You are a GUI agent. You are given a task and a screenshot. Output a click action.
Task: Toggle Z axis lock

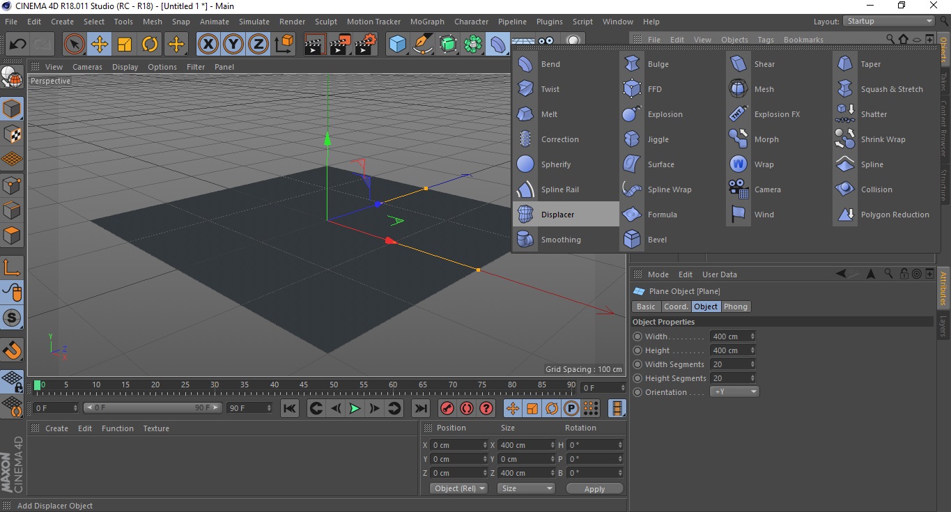[258, 45]
